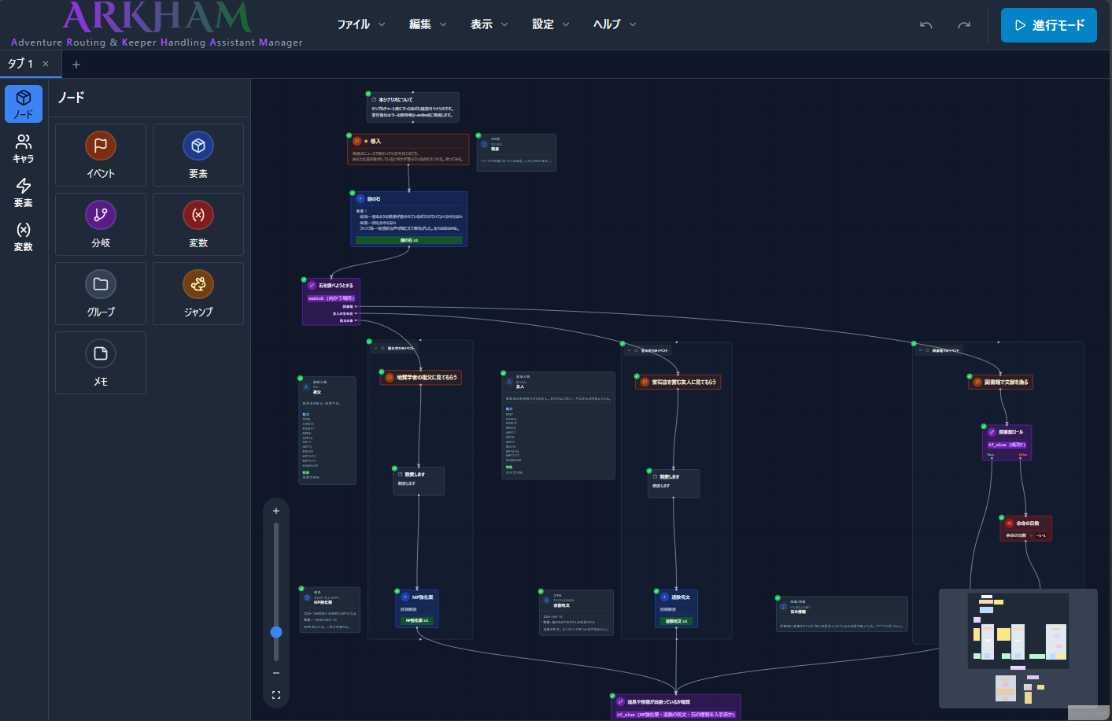Screen dimensions: 1112x721
Task: Select the 図書館で文献を漁る event node
Action: (1000, 383)
